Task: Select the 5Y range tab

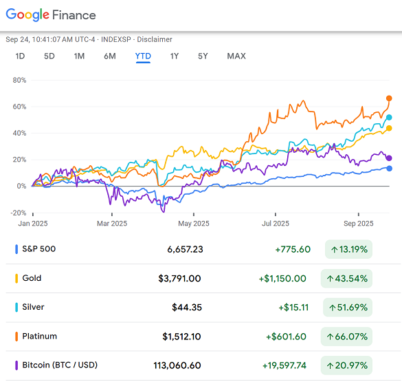Action: tap(203, 56)
